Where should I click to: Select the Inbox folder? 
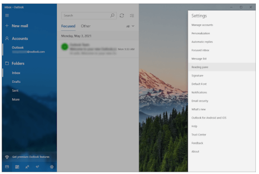29,73
